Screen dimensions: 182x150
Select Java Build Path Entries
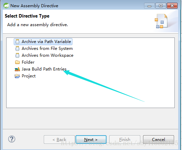[x=41, y=69]
